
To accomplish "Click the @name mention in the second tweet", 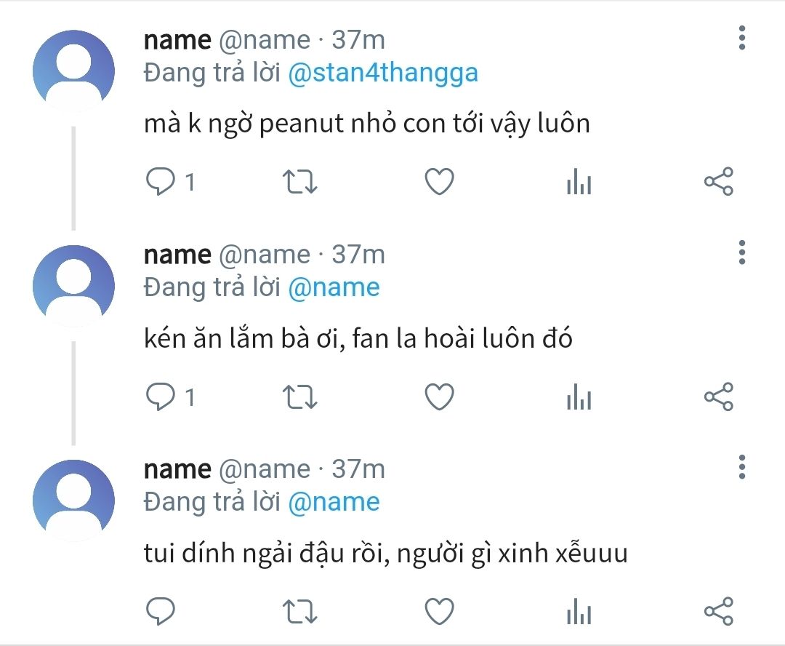I will (x=334, y=288).
